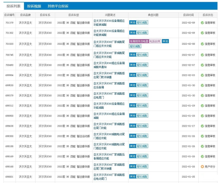Click the green check icon for complaint 701379
This screenshot has width=219, height=183.
202,23
